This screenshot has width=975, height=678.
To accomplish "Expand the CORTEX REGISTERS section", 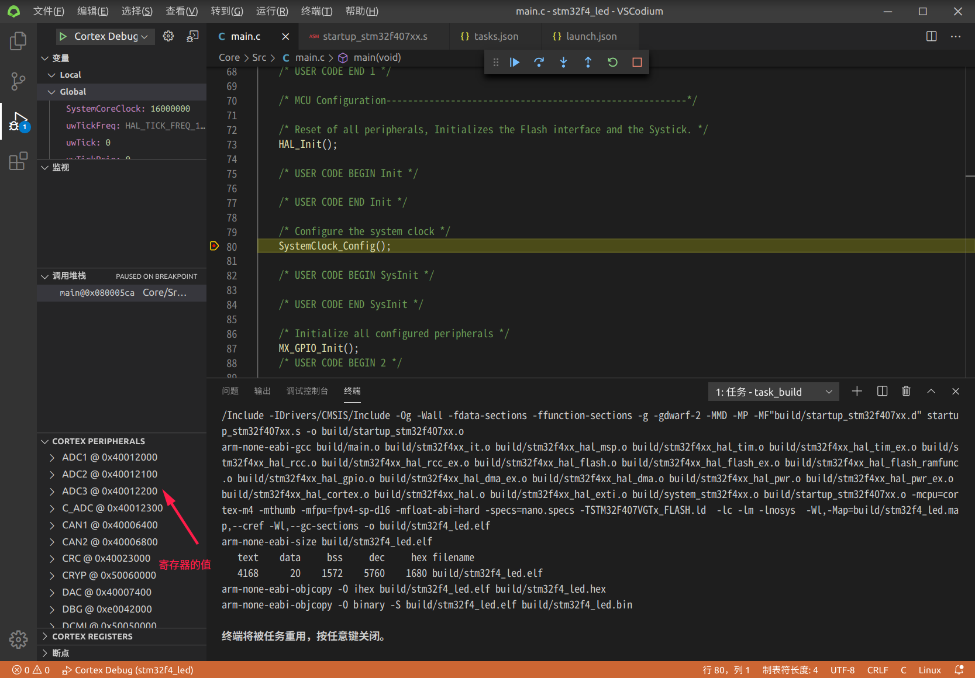I will pos(92,637).
